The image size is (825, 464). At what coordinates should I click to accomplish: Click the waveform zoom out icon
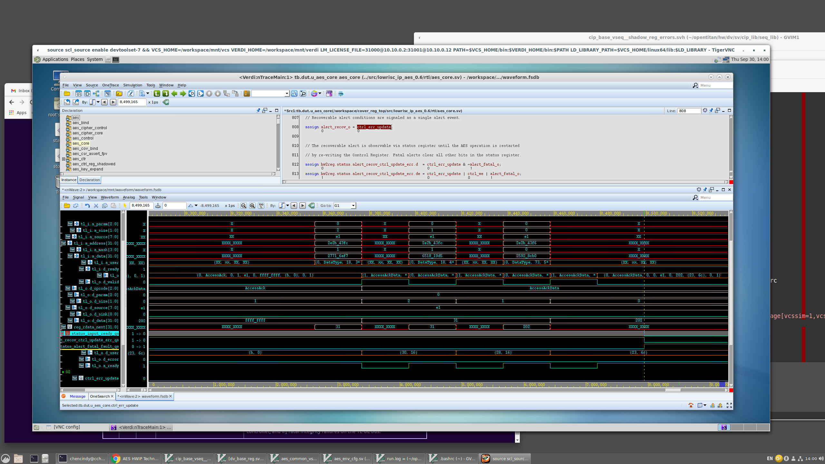click(244, 206)
